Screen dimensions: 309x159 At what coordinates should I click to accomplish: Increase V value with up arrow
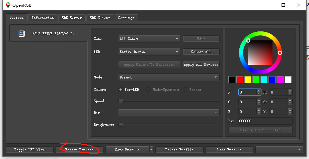point(290,110)
